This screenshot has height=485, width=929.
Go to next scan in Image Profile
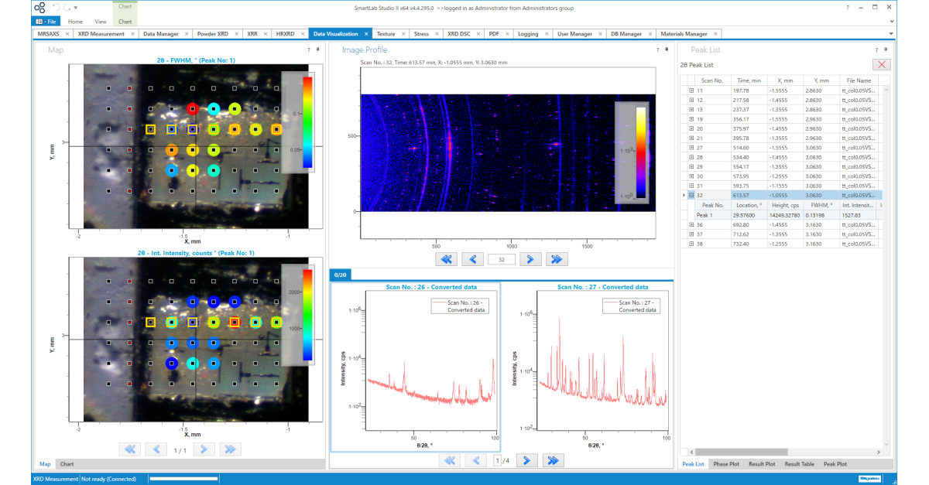(x=530, y=259)
